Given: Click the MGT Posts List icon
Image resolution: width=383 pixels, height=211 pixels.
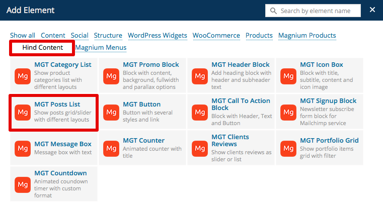Looking at the screenshot, I should coord(22,112).
